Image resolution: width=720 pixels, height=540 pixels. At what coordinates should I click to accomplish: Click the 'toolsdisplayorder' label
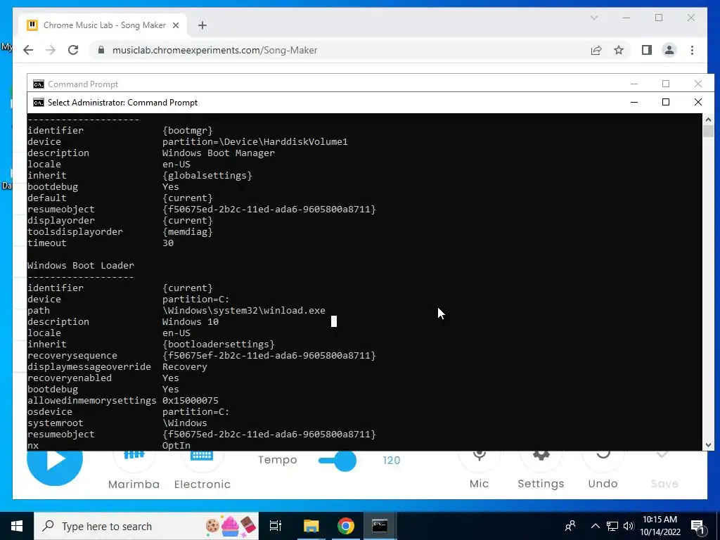(x=75, y=232)
